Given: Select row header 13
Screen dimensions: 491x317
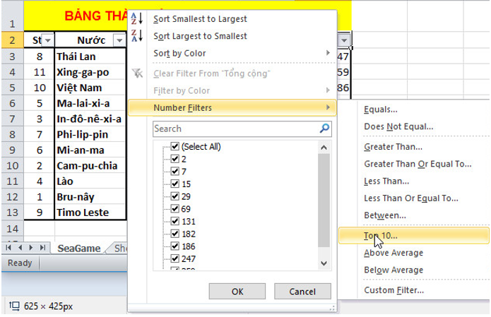Looking at the screenshot, I should point(12,213).
